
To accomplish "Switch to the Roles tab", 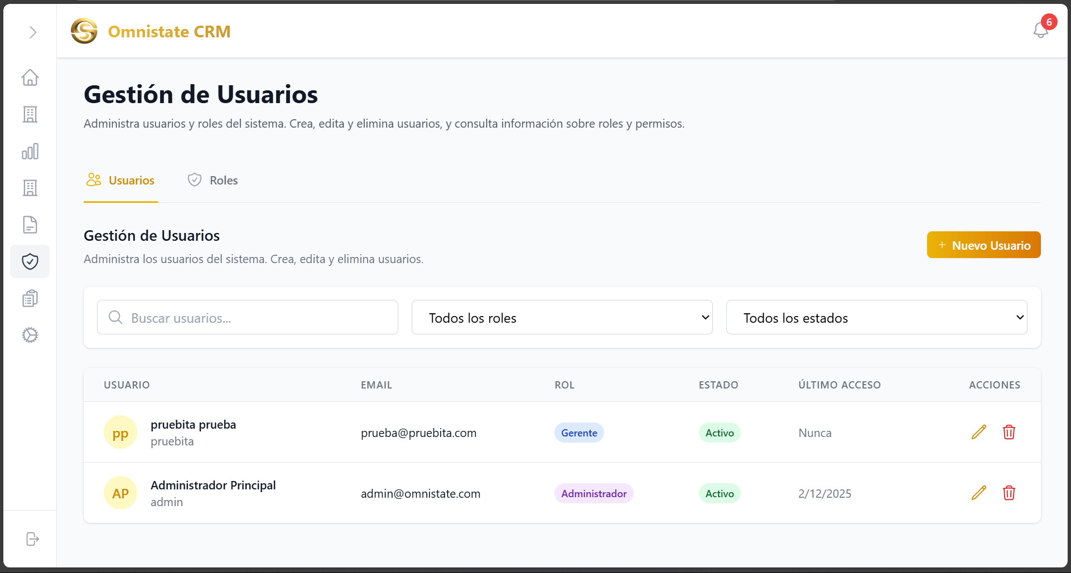I will point(213,179).
